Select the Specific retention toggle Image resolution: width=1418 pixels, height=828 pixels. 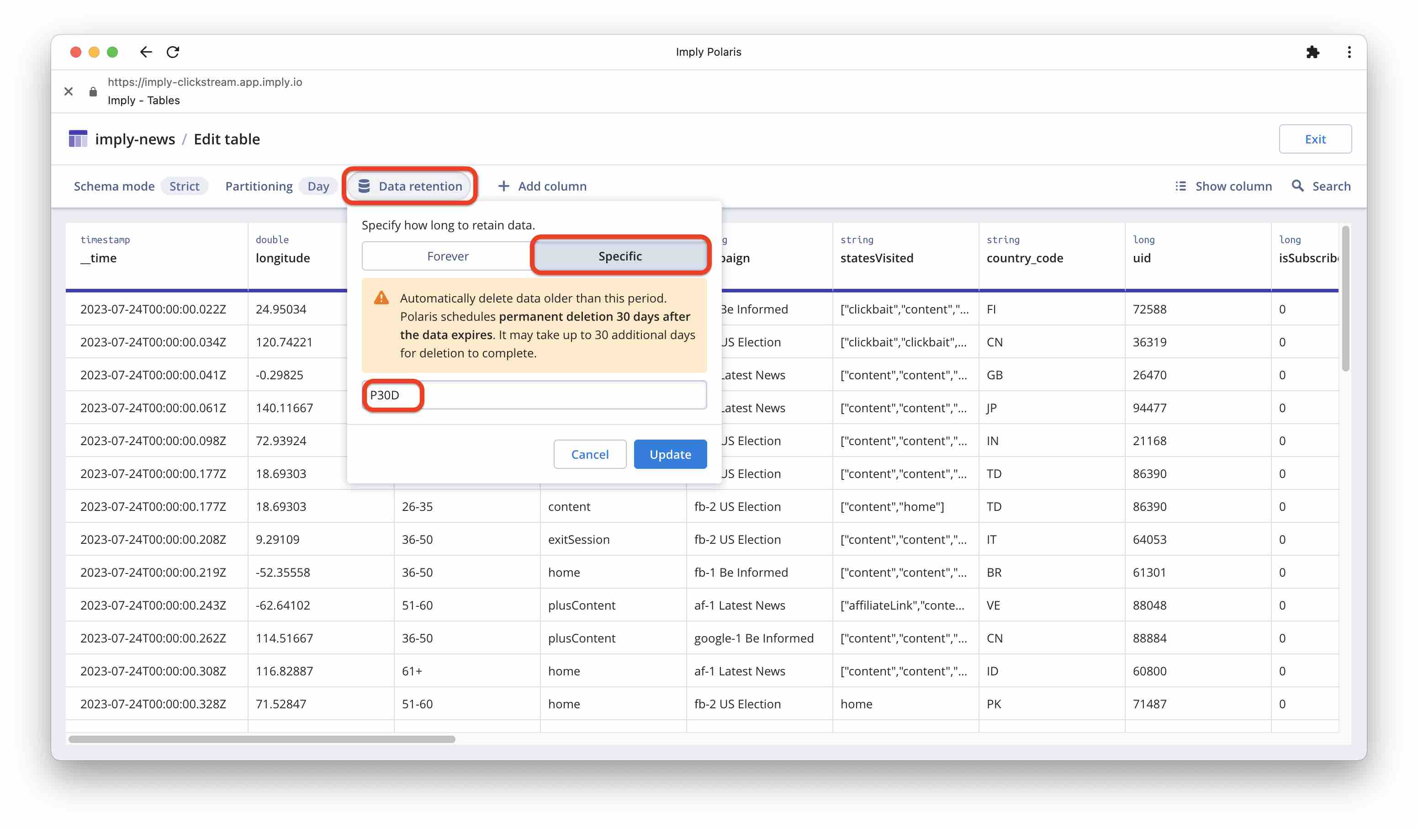coord(620,255)
